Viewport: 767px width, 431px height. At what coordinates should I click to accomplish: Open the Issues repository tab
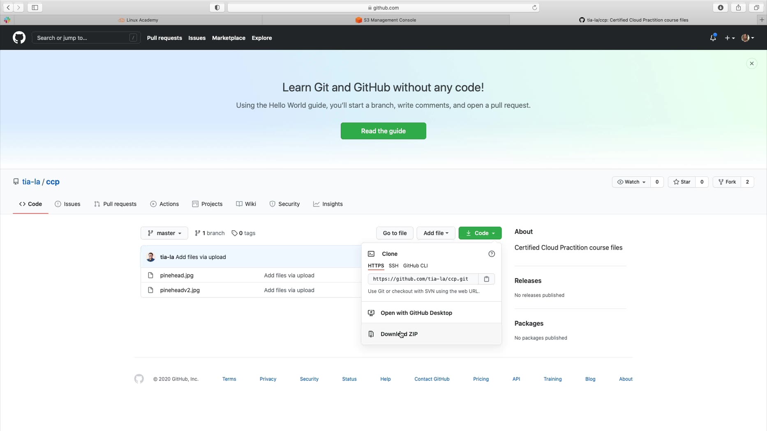(67, 204)
